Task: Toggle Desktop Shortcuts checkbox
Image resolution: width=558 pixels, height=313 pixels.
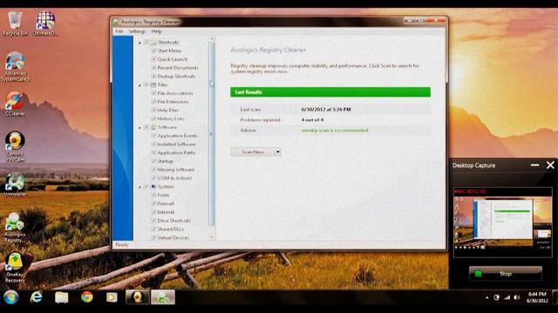Action: [154, 77]
